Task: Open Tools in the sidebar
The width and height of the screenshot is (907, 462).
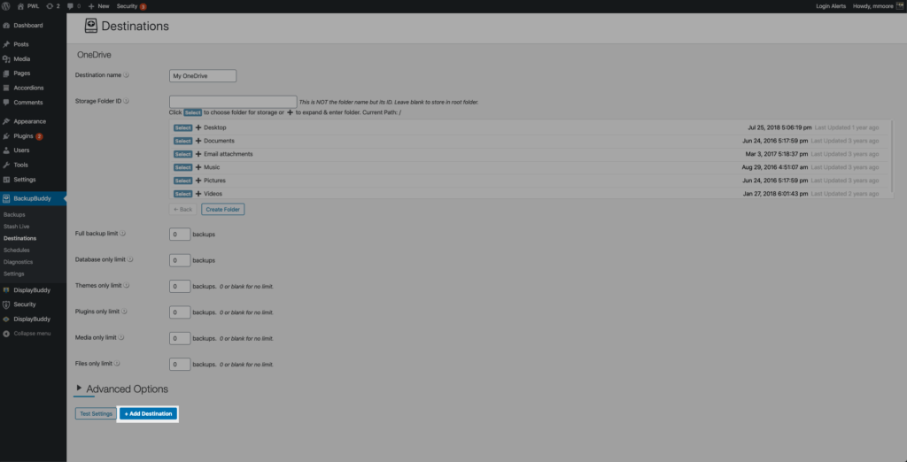Action: [21, 165]
